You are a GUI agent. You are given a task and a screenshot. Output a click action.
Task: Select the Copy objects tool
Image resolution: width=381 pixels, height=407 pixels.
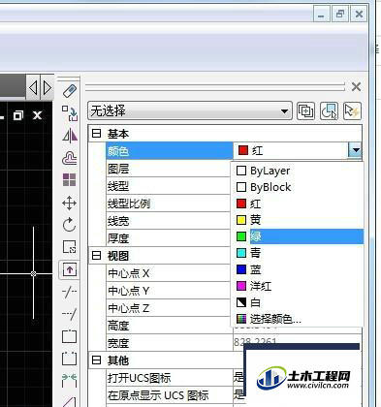70,113
